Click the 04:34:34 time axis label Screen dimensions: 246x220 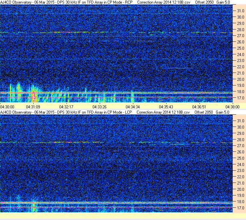point(133,107)
